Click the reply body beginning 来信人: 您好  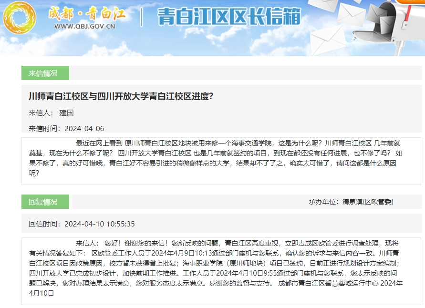[x=216, y=268]
